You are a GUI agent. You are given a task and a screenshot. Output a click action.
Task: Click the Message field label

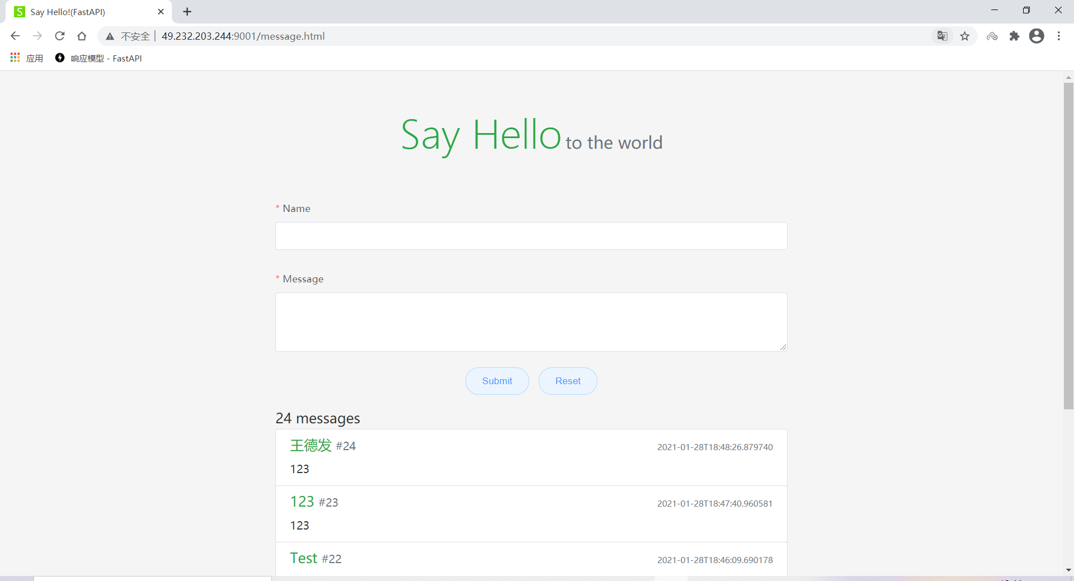[303, 279]
